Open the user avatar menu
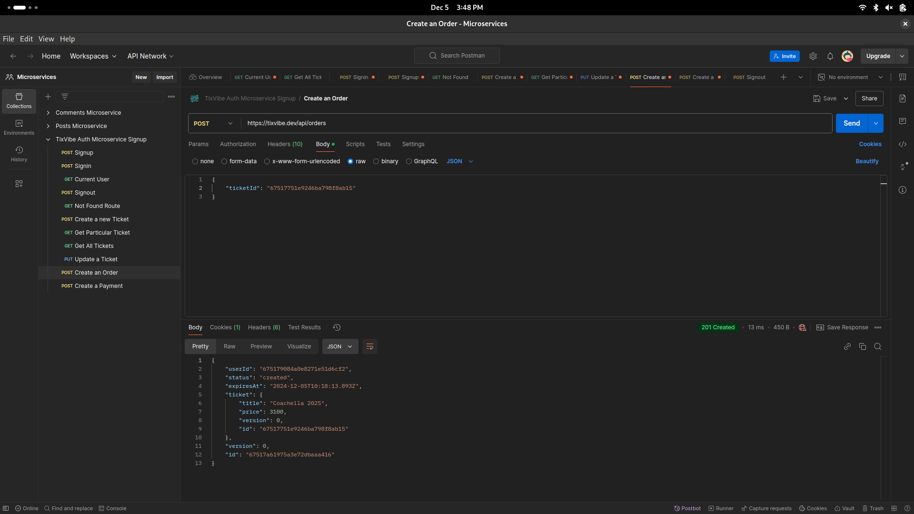The width and height of the screenshot is (914, 514). (x=847, y=56)
